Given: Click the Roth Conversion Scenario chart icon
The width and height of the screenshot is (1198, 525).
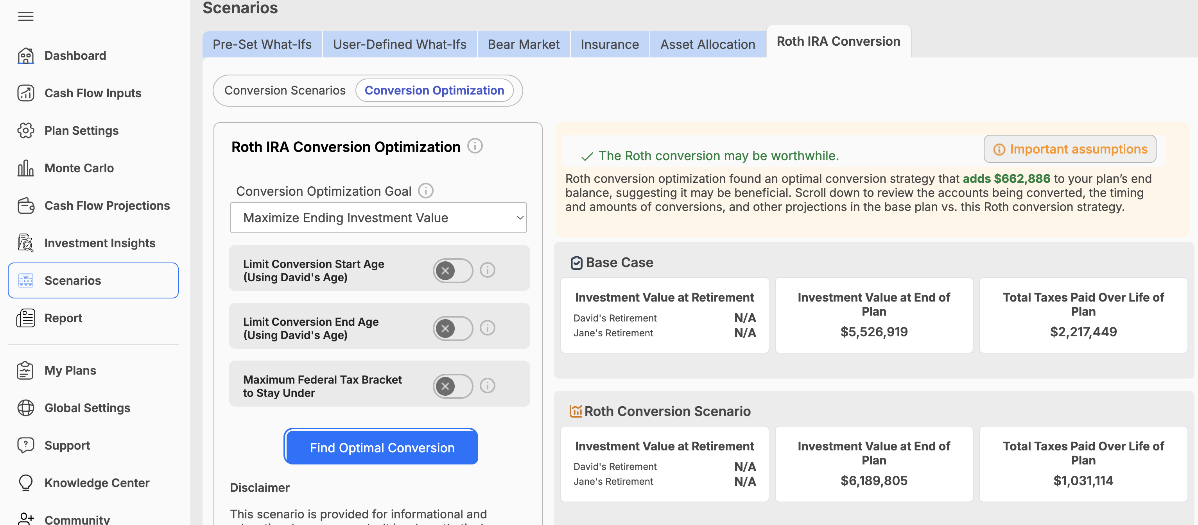Looking at the screenshot, I should tap(575, 411).
